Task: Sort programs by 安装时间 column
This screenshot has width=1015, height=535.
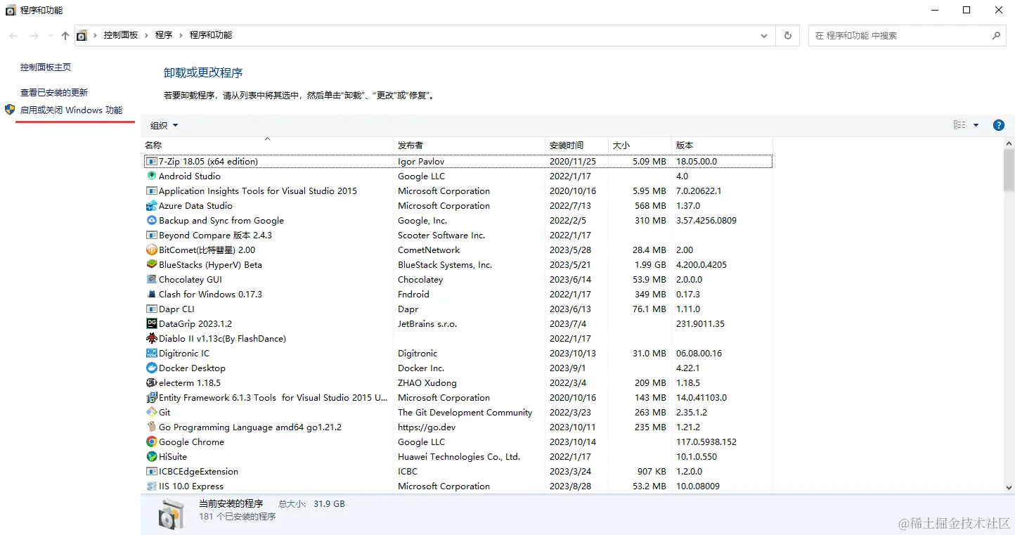Action: pos(577,145)
